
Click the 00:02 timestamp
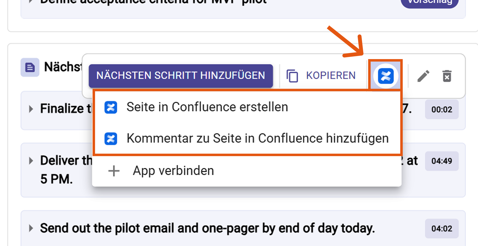pyautogui.click(x=441, y=109)
